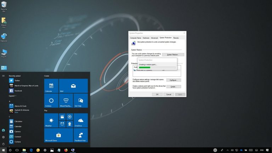The image size is (272, 153).
Task: Click the System Restore button
Action: tap(173, 55)
